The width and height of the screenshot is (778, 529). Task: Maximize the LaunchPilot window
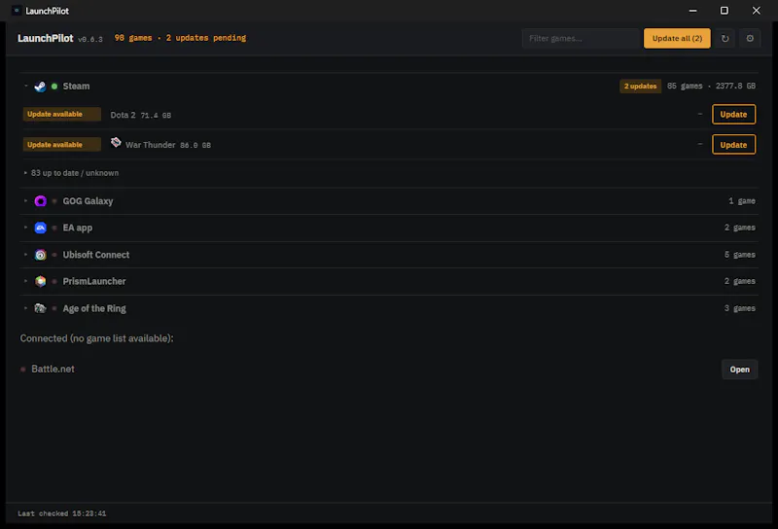click(725, 11)
